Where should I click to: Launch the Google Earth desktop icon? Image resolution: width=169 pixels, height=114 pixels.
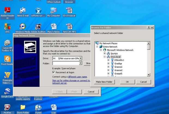pyautogui.click(x=7, y=91)
